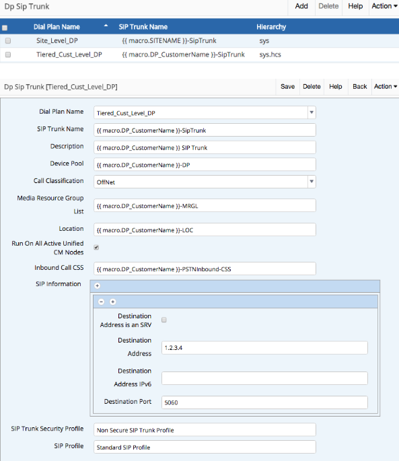Sort by the Dial Plan Name column header
The height and width of the screenshot is (461, 399).
point(57,27)
